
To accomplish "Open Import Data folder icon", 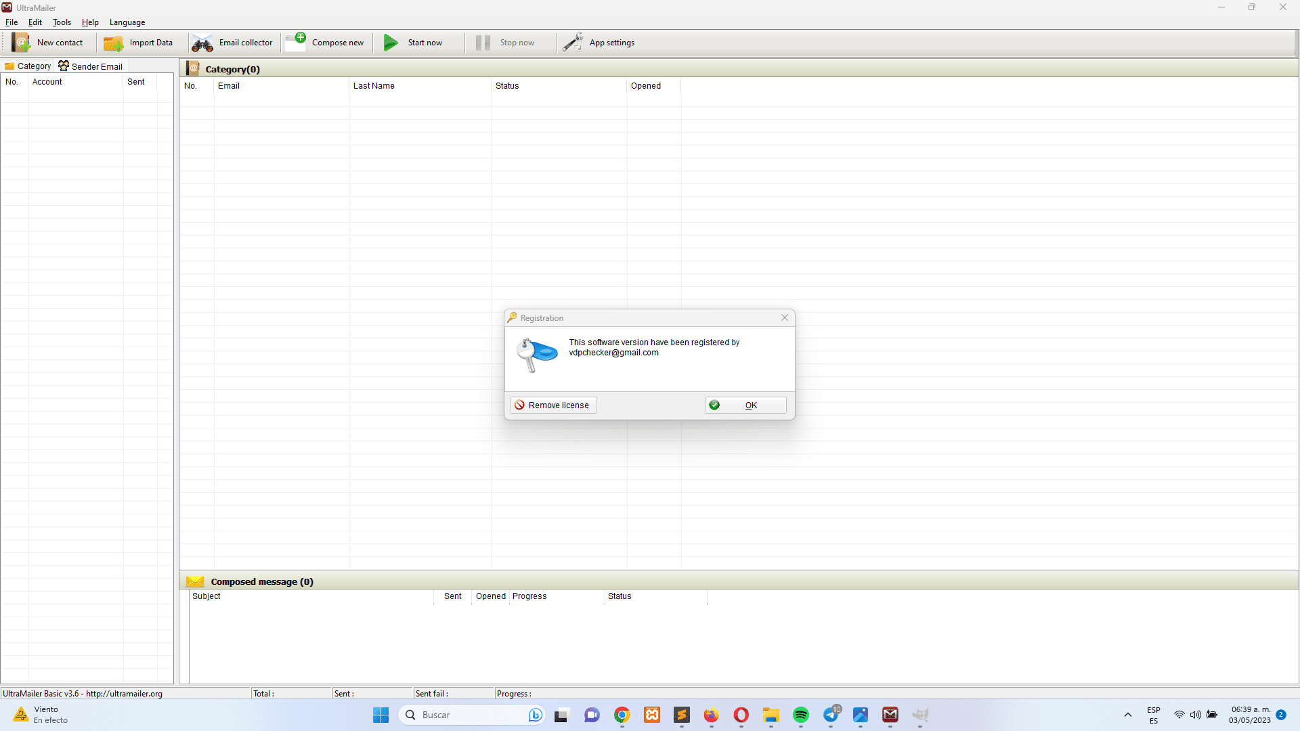I will point(113,43).
